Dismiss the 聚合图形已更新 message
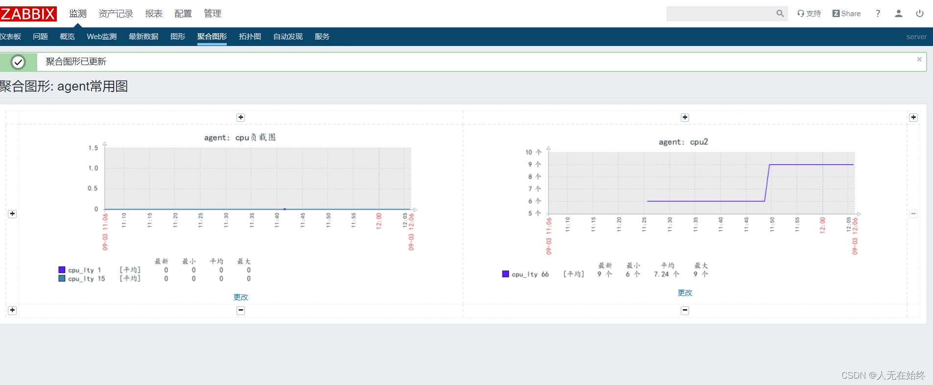The image size is (933, 385). click(x=919, y=59)
